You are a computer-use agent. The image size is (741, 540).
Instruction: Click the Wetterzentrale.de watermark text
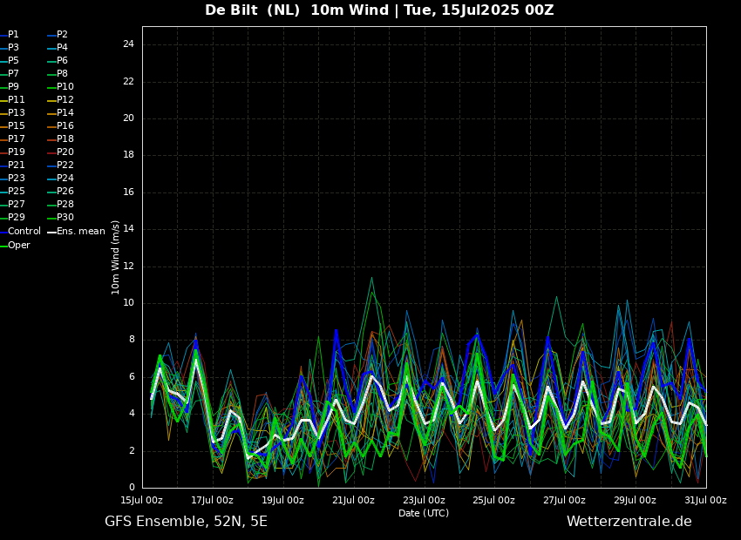click(629, 522)
